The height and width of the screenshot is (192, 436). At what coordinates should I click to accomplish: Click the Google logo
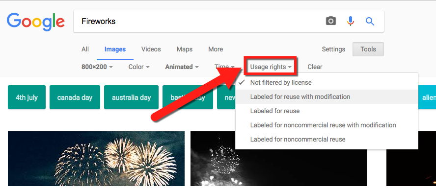[x=36, y=22]
